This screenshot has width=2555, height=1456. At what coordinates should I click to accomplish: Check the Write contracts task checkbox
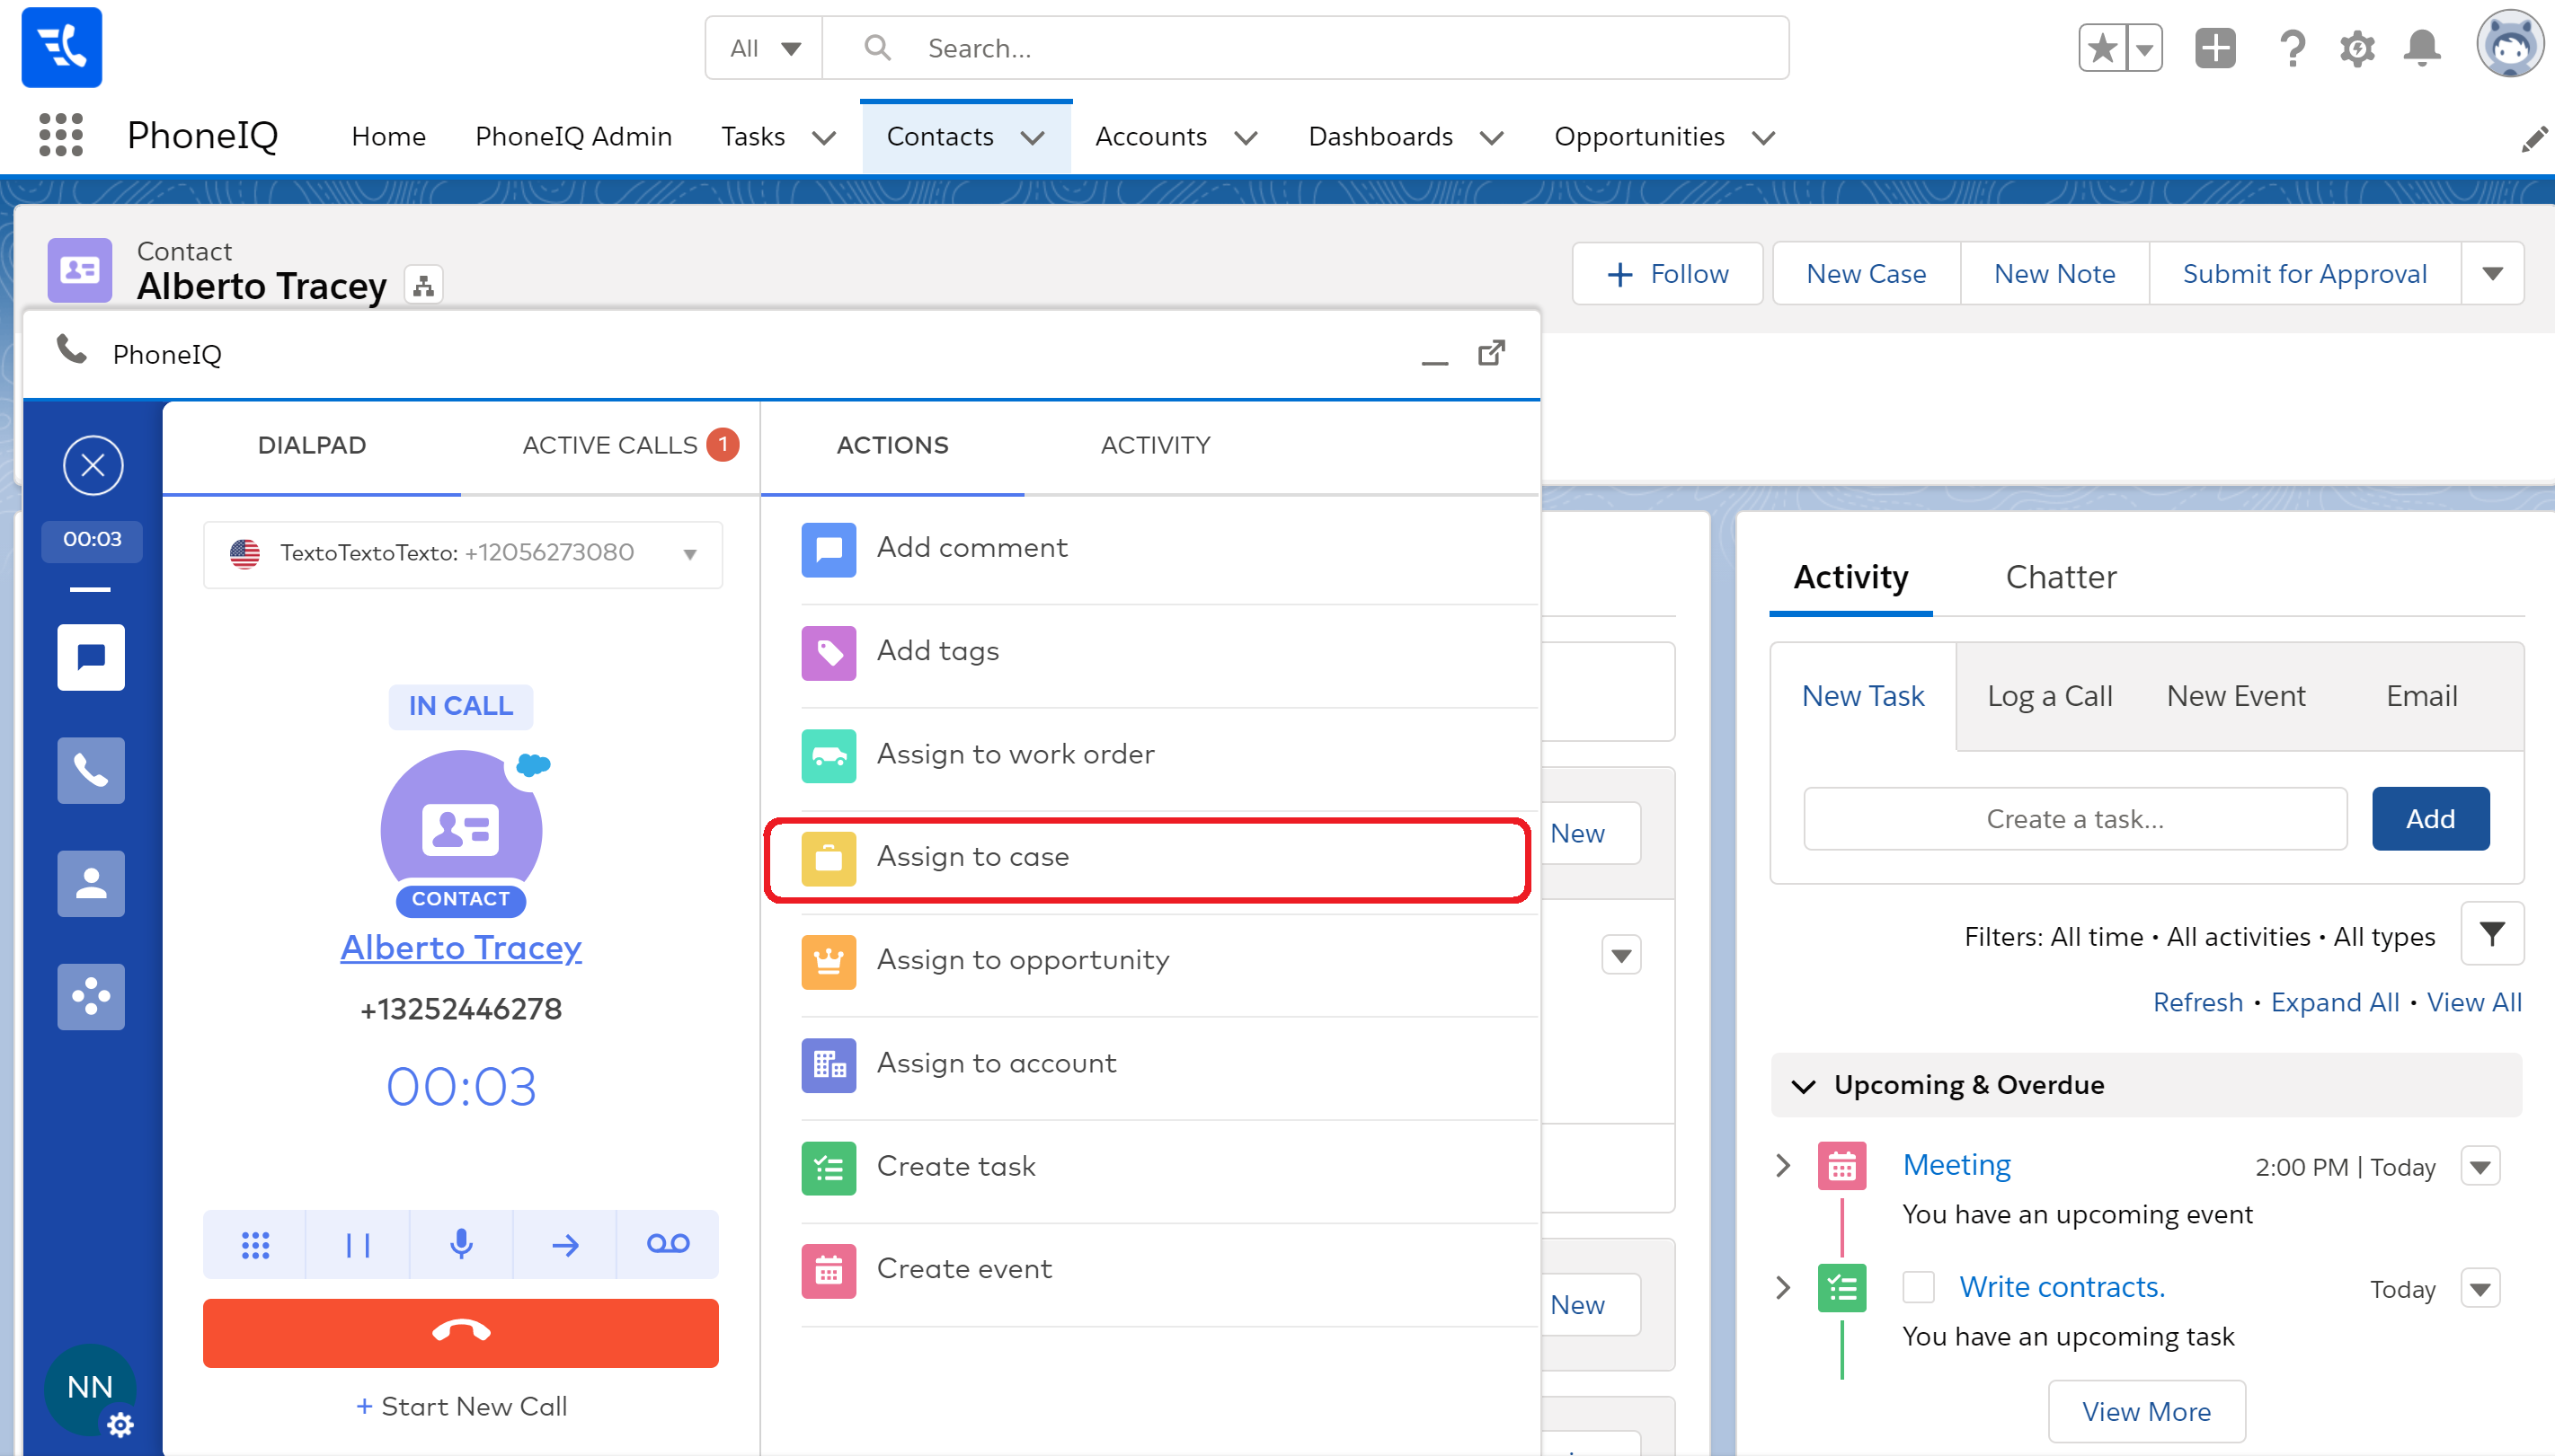[1918, 1287]
